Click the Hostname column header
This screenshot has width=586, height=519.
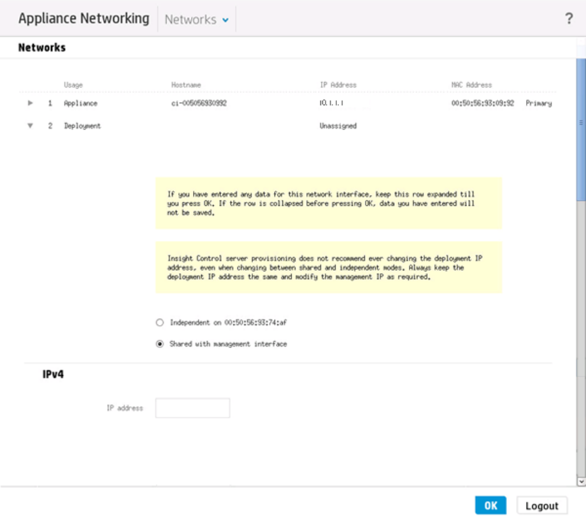point(186,85)
